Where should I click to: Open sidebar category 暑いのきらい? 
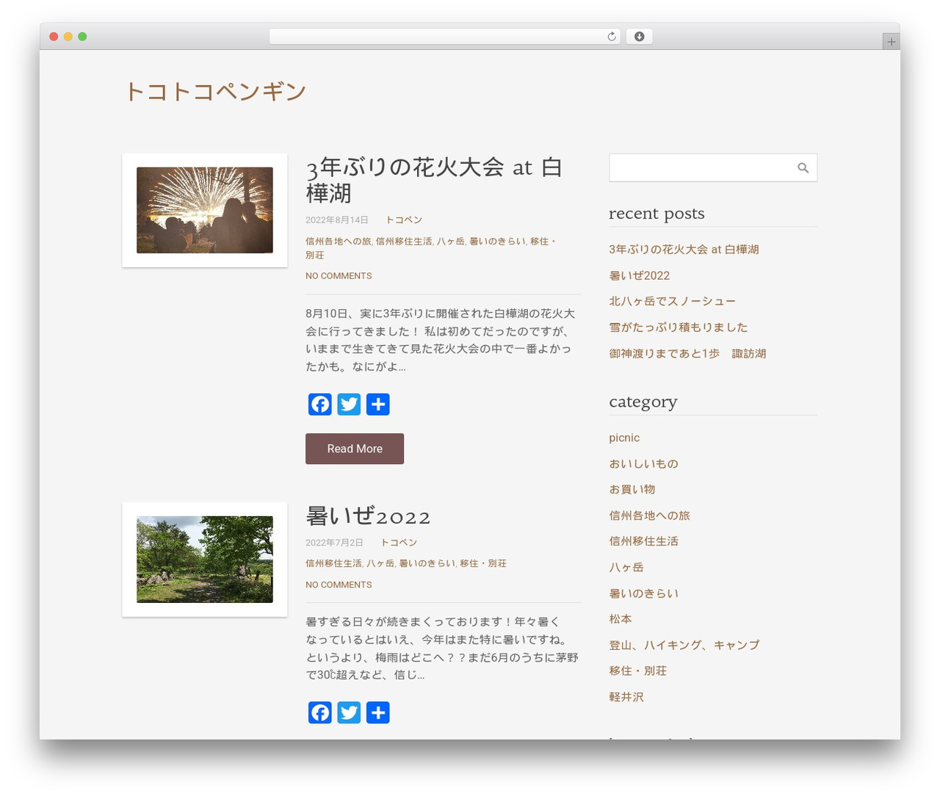643,593
